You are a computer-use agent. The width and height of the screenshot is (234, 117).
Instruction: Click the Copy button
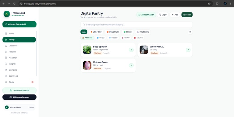click(x=163, y=15)
